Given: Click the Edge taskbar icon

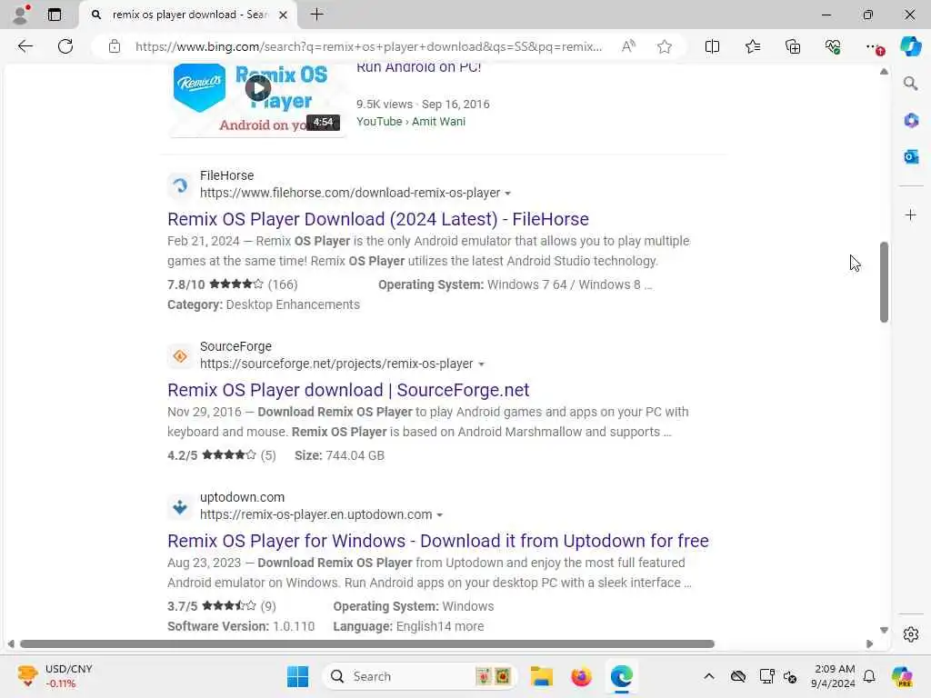Looking at the screenshot, I should 621,676.
